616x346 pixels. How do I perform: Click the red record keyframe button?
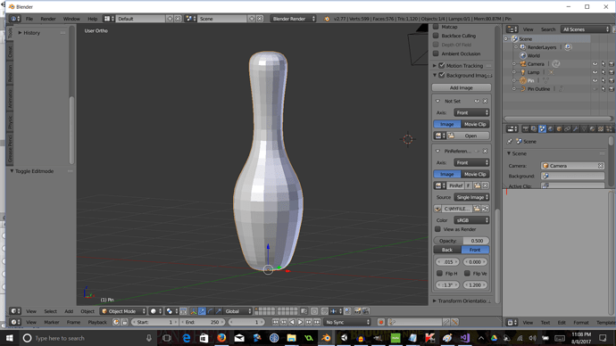(380, 322)
